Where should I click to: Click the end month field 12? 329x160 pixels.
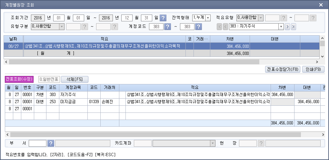tap(127, 18)
